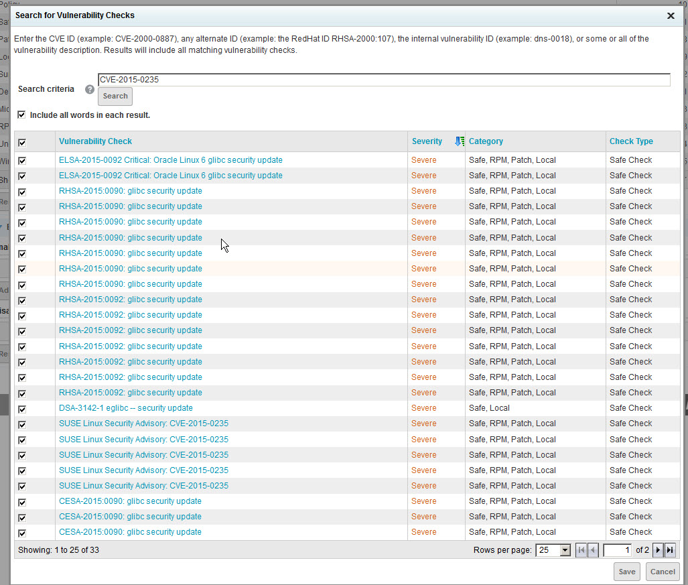
Task: Sort by the Check Type column header
Action: pos(630,141)
